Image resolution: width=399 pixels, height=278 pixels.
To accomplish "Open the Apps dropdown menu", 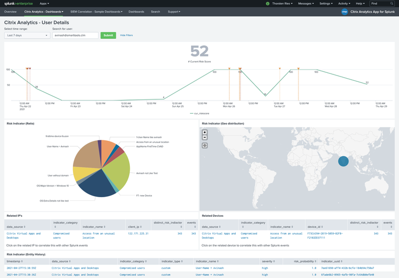I will pos(44,4).
